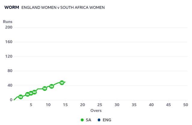Click the last wicket marker at over 14
This screenshot has height=125, width=192.
click(x=62, y=82)
